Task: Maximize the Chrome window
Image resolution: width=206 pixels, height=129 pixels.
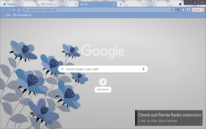Action: 195,2
